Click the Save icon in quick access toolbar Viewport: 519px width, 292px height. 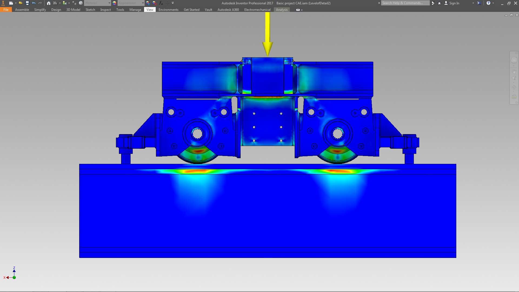tap(27, 3)
